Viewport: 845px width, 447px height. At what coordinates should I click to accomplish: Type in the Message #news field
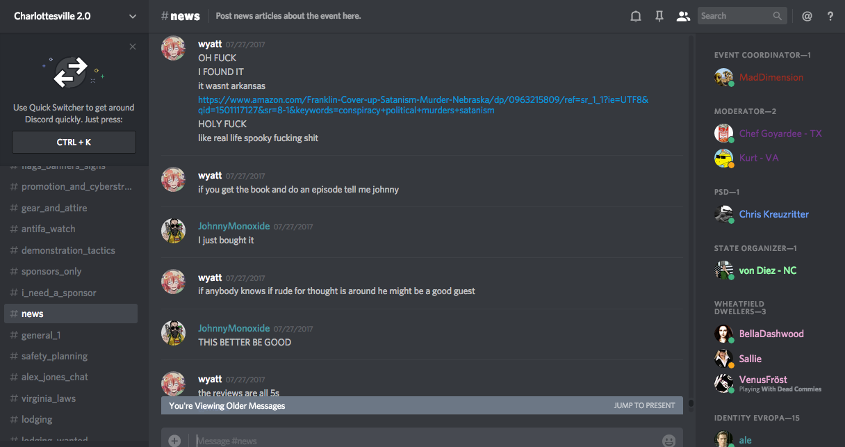click(417, 440)
